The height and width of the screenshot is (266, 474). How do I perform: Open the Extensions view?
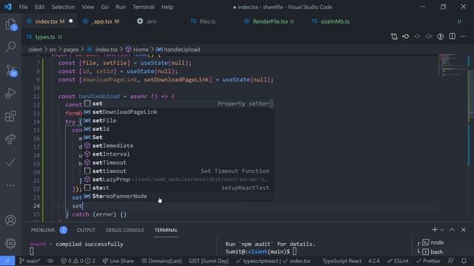pos(10,116)
